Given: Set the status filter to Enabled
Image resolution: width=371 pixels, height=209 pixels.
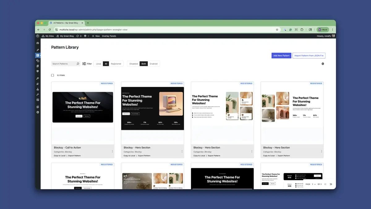Looking at the screenshot, I should click(x=153, y=64).
